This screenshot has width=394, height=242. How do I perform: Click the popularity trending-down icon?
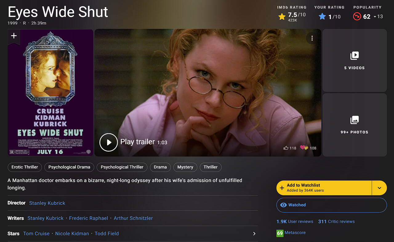(357, 17)
